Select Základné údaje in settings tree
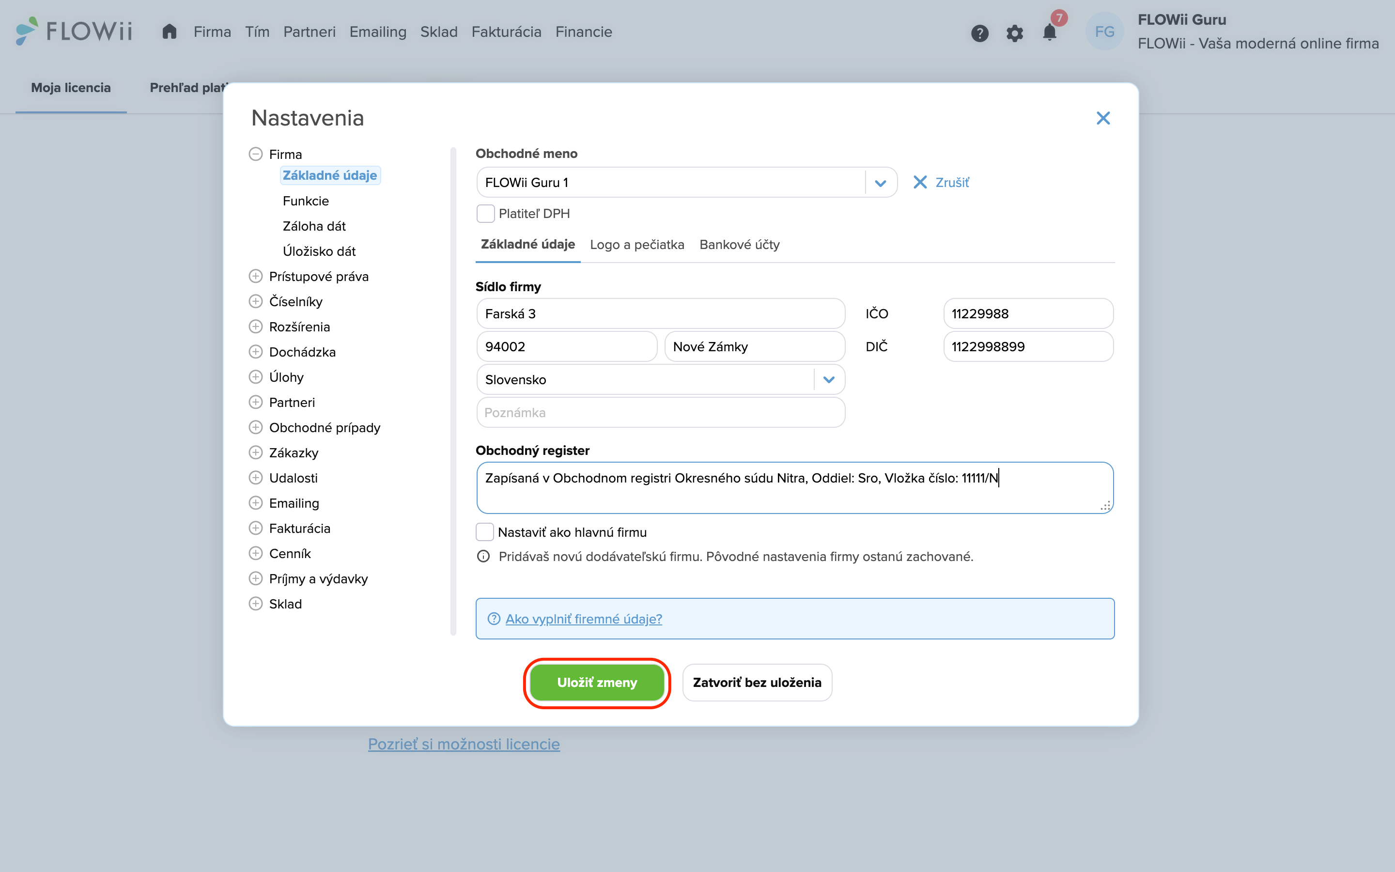1395x872 pixels. coord(330,175)
